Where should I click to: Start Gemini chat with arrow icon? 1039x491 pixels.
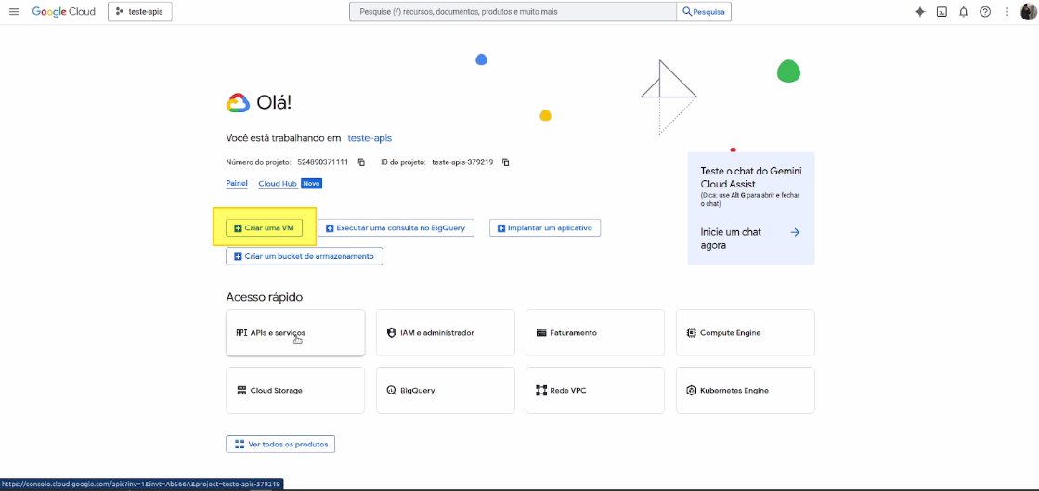[795, 233]
